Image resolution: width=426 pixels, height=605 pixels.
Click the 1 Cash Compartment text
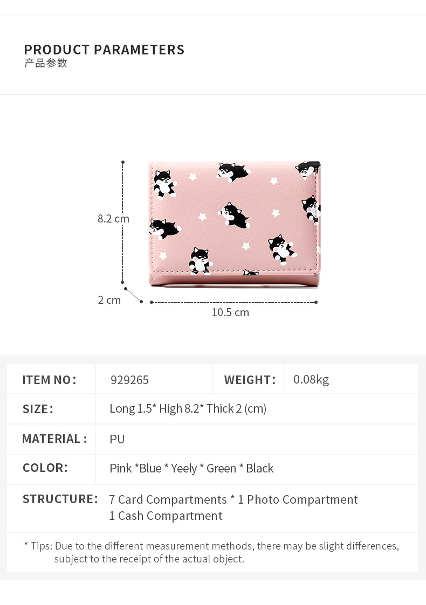click(x=166, y=516)
